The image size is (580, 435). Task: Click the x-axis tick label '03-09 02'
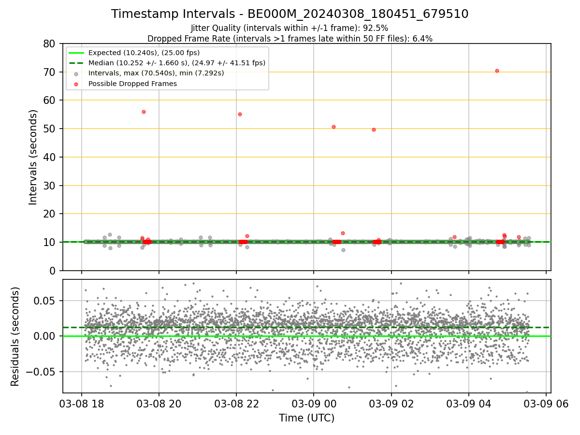click(391, 404)
